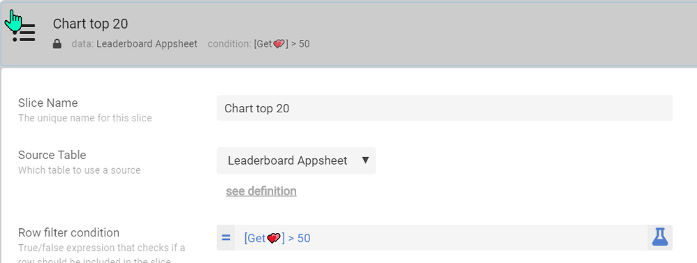Image resolution: width=697 pixels, height=263 pixels.
Task: Click the Chart top 20 header title
Action: 90,24
